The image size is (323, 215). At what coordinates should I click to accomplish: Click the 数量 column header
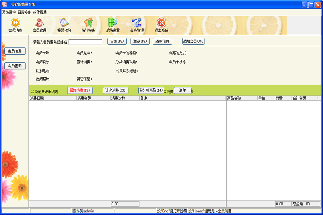[x=283, y=98]
